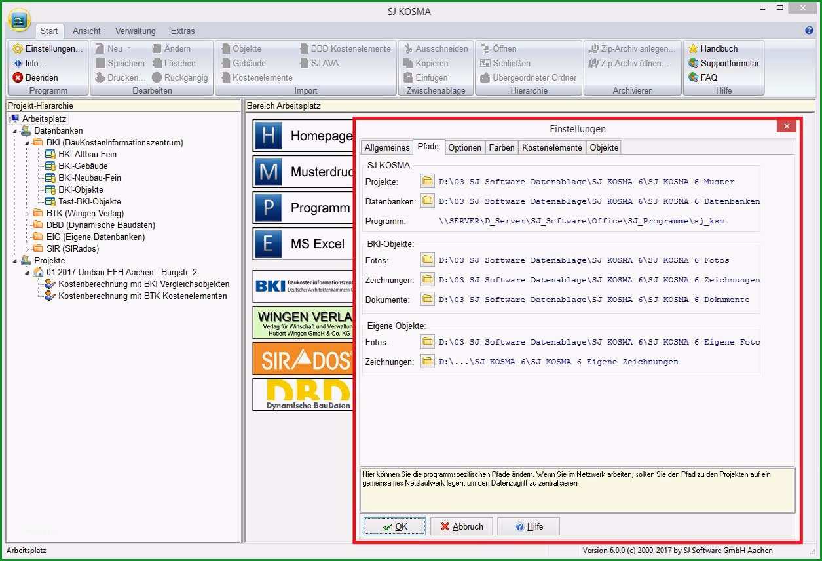
Task: Click the SJ KOSMA application logo button
Action: [19, 20]
